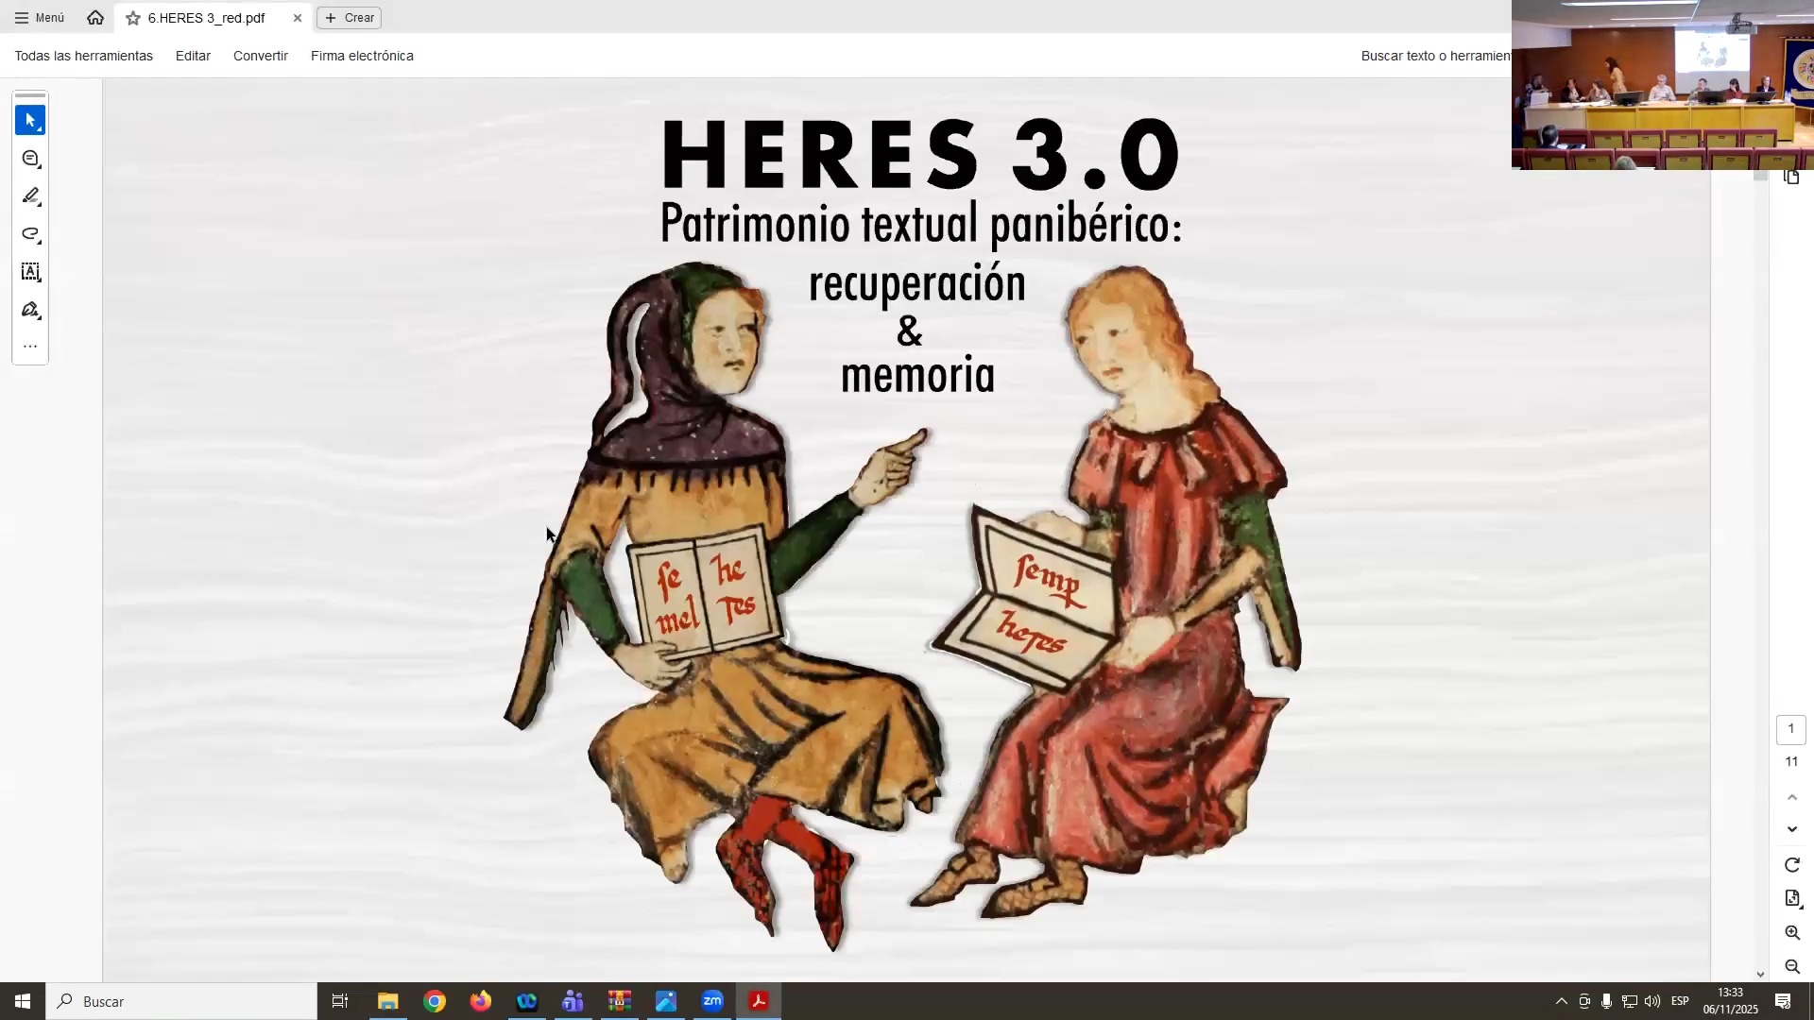Click the add comment tool icon
The image size is (1814, 1020).
coord(30,159)
